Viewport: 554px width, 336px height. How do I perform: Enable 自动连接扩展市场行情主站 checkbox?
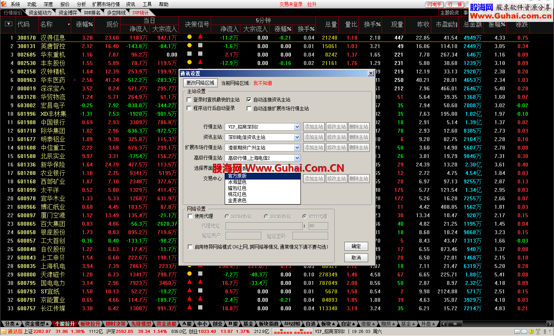click(249, 108)
